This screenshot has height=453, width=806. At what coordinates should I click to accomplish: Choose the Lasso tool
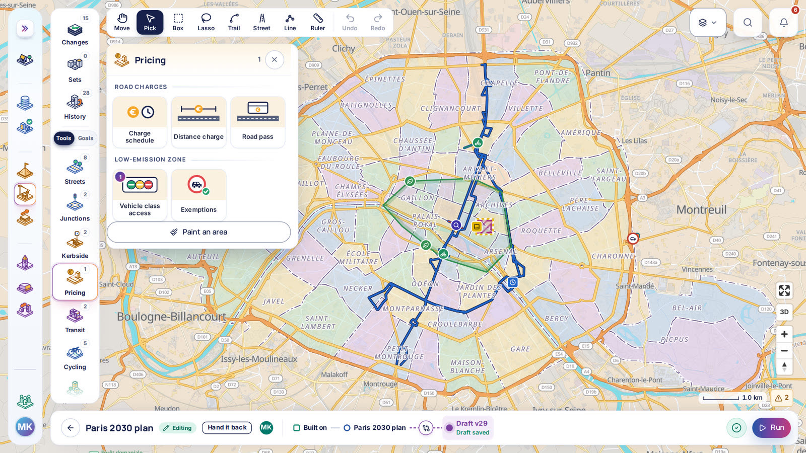click(x=206, y=23)
